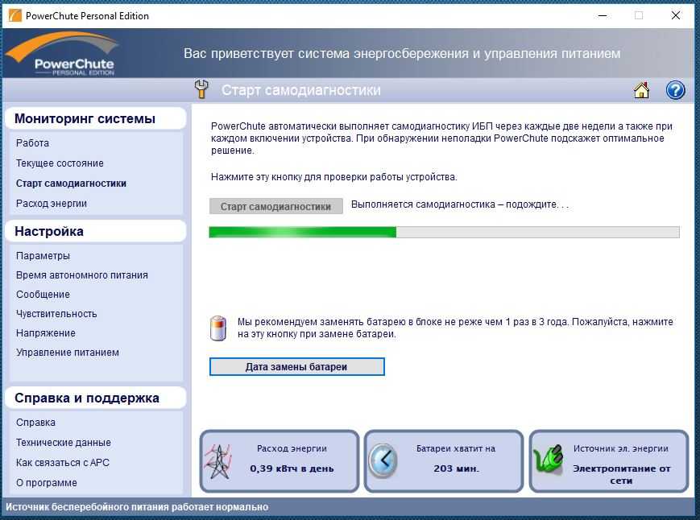This screenshot has height=520, width=700.
Task: Select Время автономного питания
Action: 82,275
